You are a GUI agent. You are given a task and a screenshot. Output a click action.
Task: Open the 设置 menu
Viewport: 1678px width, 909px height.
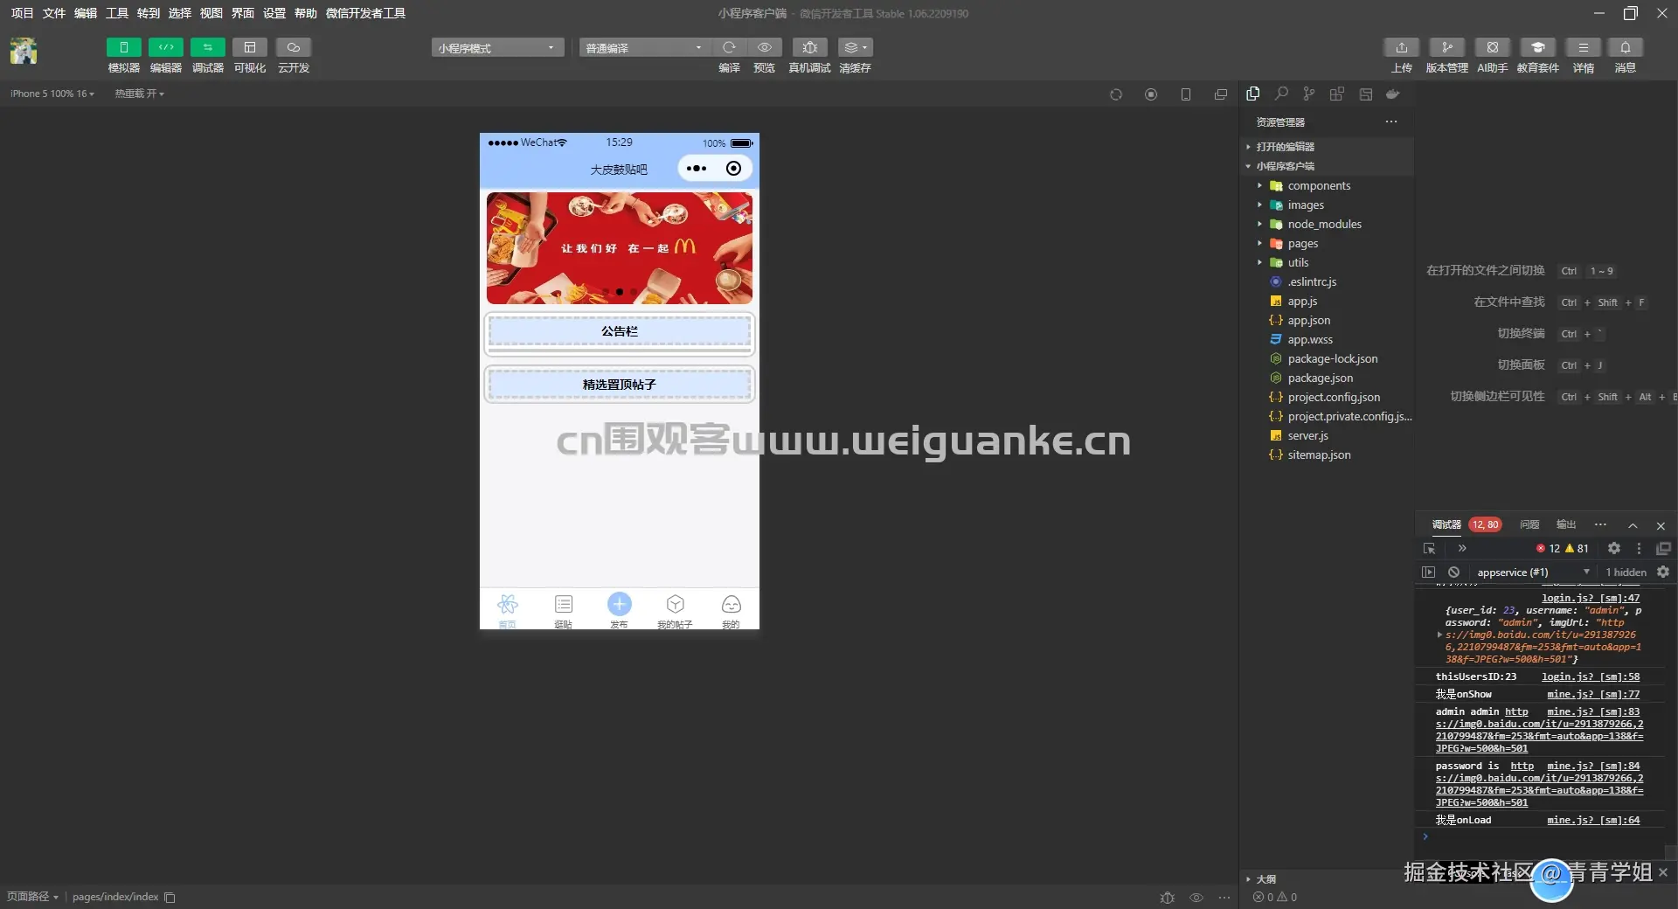point(274,13)
